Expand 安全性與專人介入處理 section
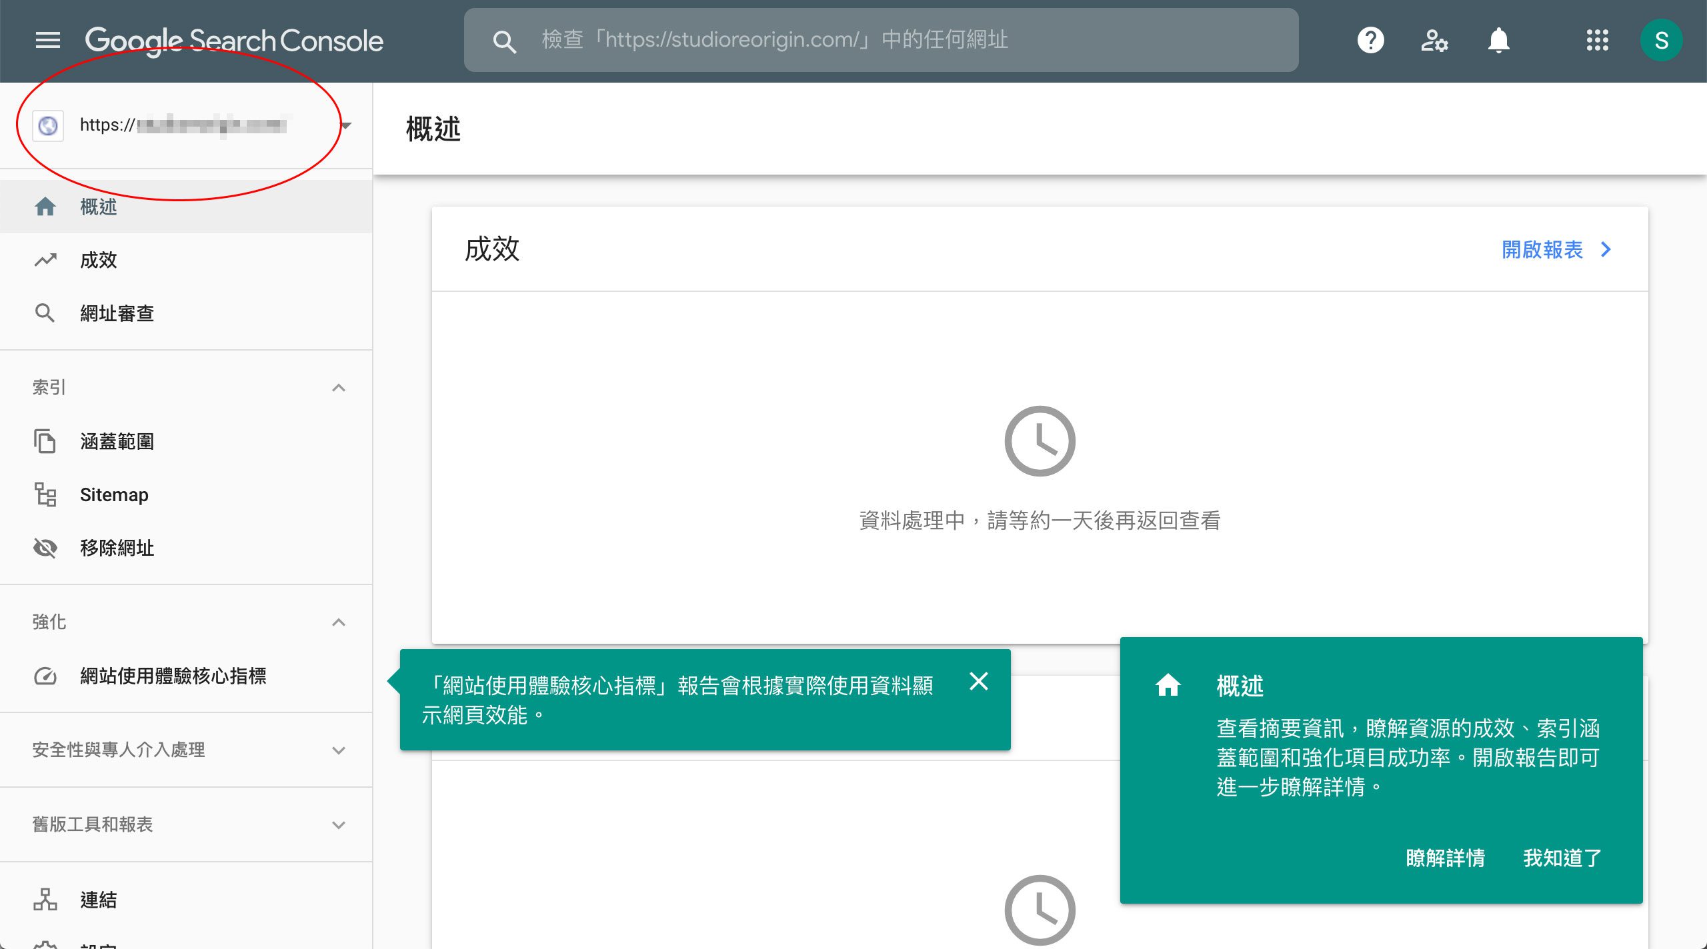This screenshot has height=949, width=1707. (339, 750)
